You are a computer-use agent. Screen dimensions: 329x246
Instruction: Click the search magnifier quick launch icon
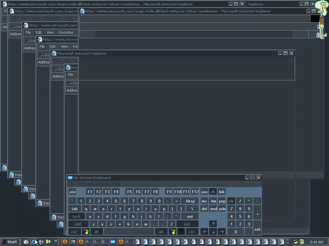[x=48, y=242]
